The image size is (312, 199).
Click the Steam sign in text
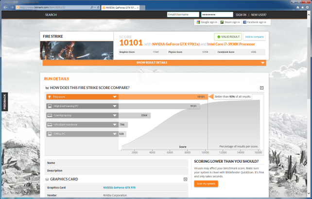[232, 22]
